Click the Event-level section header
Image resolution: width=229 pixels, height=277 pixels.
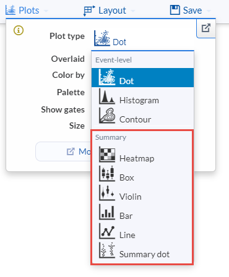coord(113,60)
